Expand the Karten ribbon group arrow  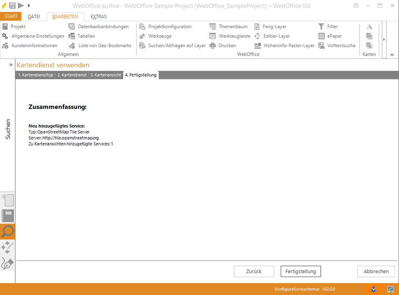384,40
